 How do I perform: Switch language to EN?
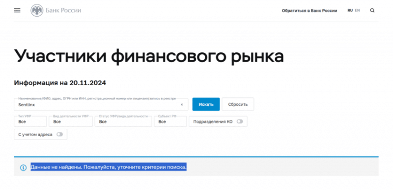click(358, 10)
